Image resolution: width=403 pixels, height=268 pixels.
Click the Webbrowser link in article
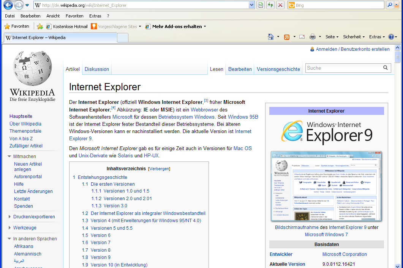coord(204,110)
